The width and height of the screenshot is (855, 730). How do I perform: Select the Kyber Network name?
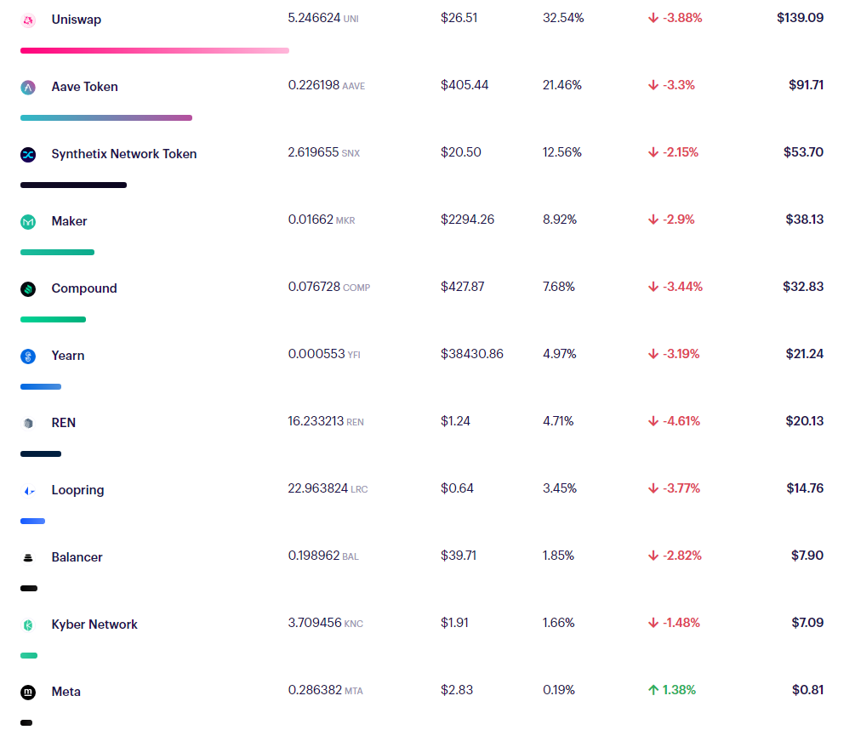tap(94, 624)
